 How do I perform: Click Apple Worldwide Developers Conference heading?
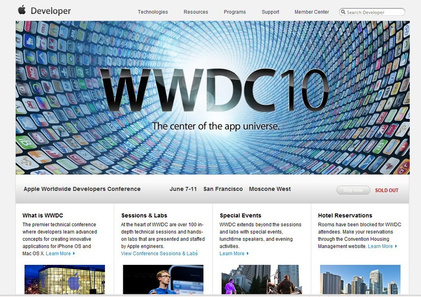82,189
